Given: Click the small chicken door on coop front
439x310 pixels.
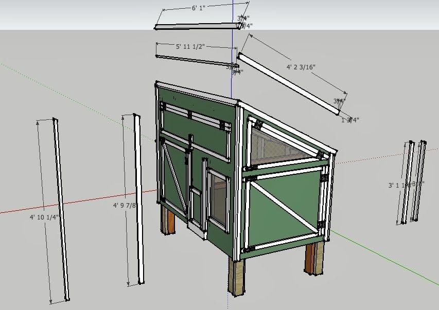Looking at the screenshot, I should tap(196, 206).
